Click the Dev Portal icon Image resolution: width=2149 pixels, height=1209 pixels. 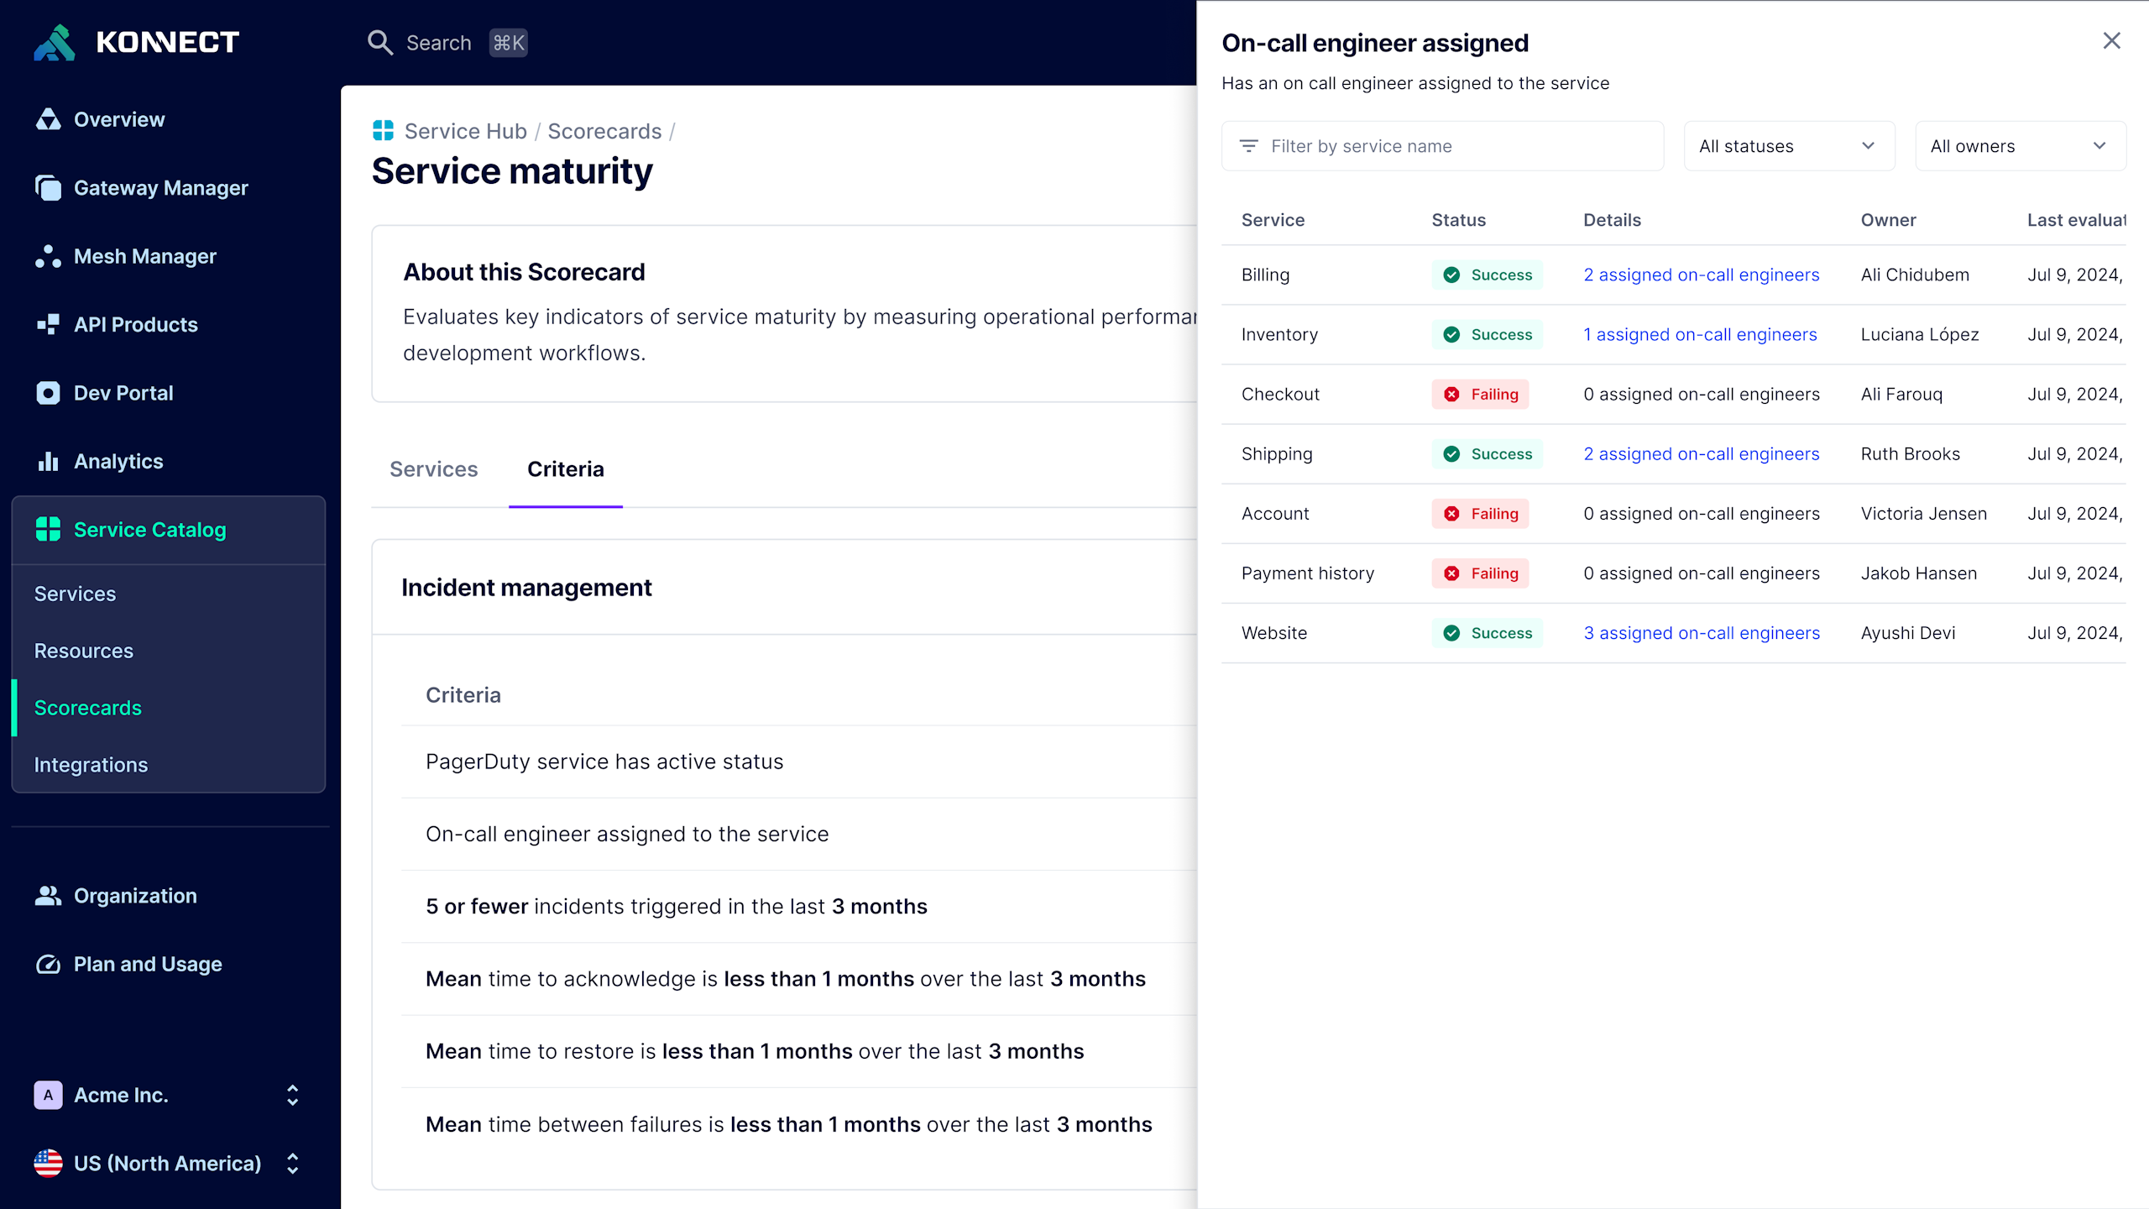(48, 393)
